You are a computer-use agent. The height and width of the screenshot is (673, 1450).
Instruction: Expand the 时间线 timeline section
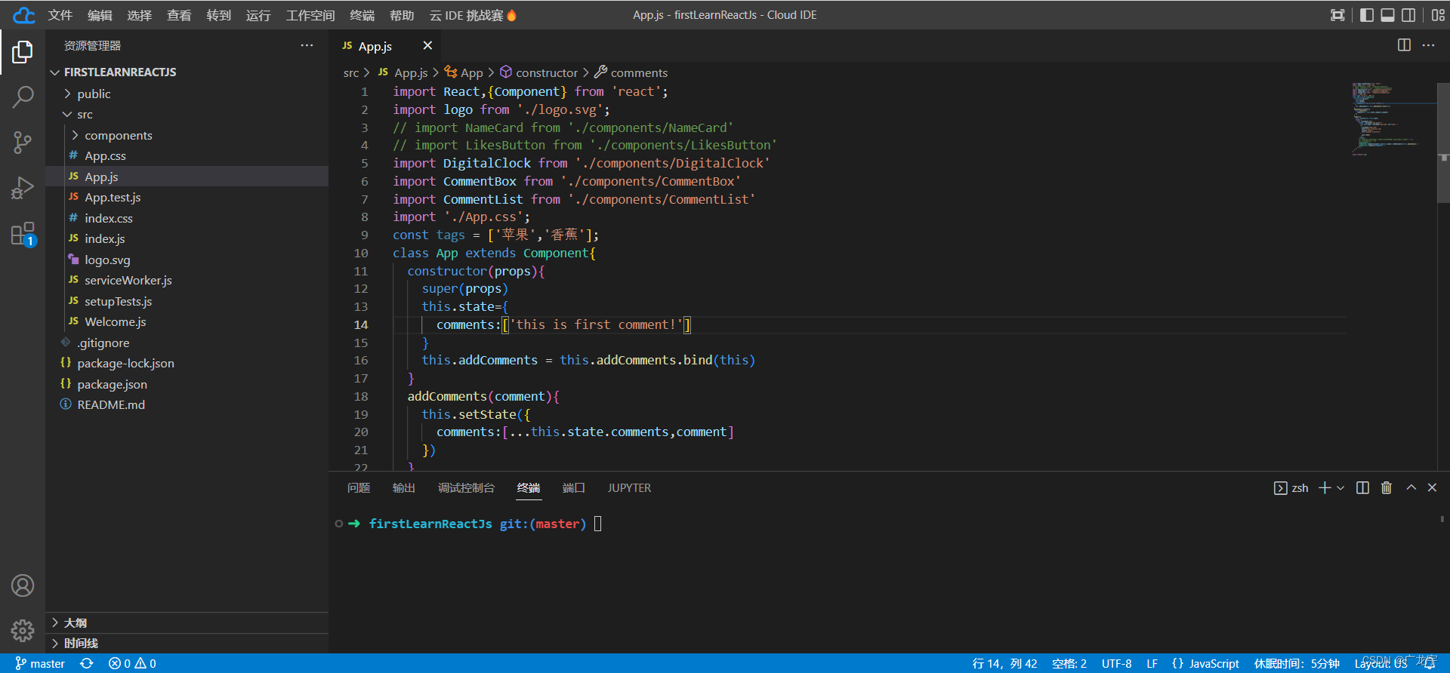pyautogui.click(x=187, y=643)
